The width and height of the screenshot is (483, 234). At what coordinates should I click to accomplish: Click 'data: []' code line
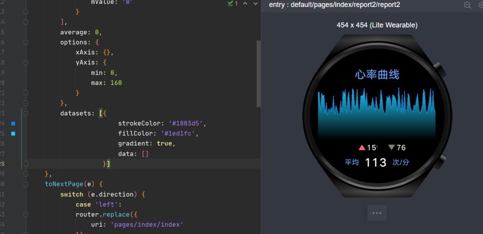click(134, 154)
